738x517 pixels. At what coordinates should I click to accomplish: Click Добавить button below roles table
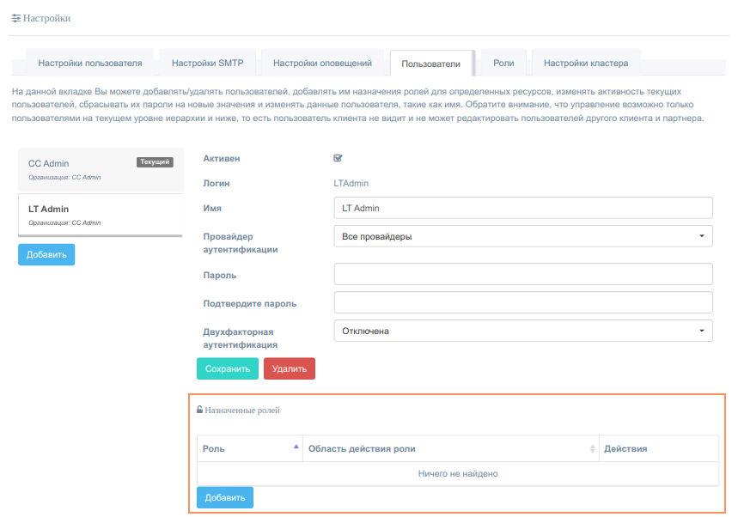pos(225,497)
